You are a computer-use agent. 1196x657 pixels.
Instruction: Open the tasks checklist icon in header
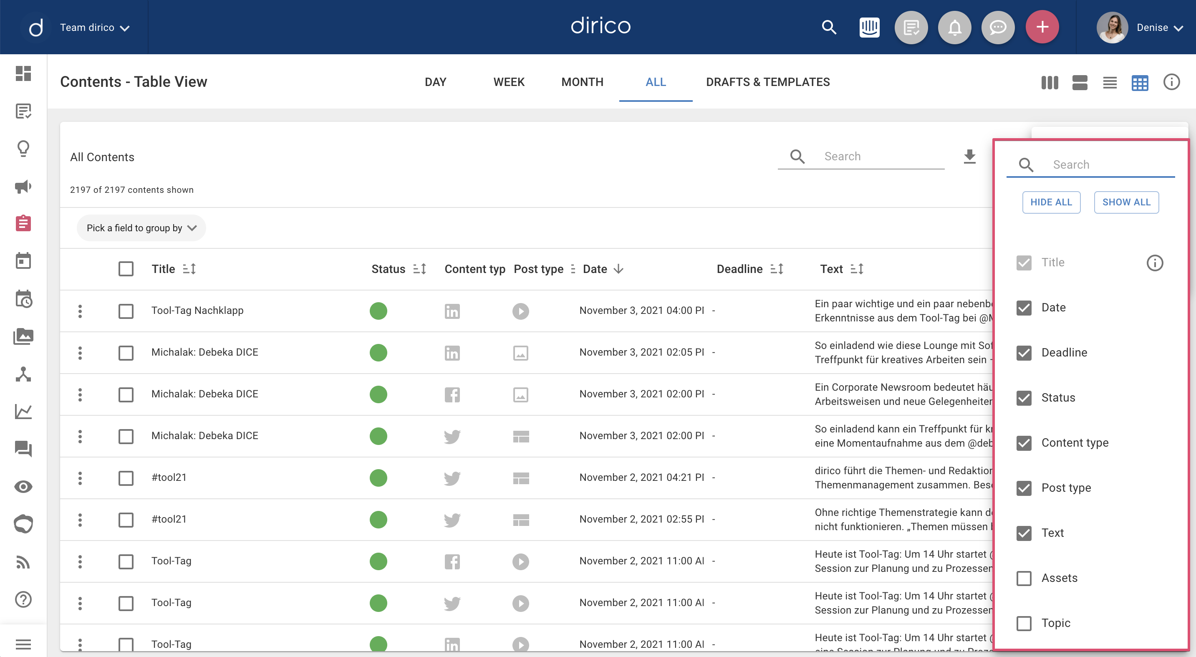point(911,28)
